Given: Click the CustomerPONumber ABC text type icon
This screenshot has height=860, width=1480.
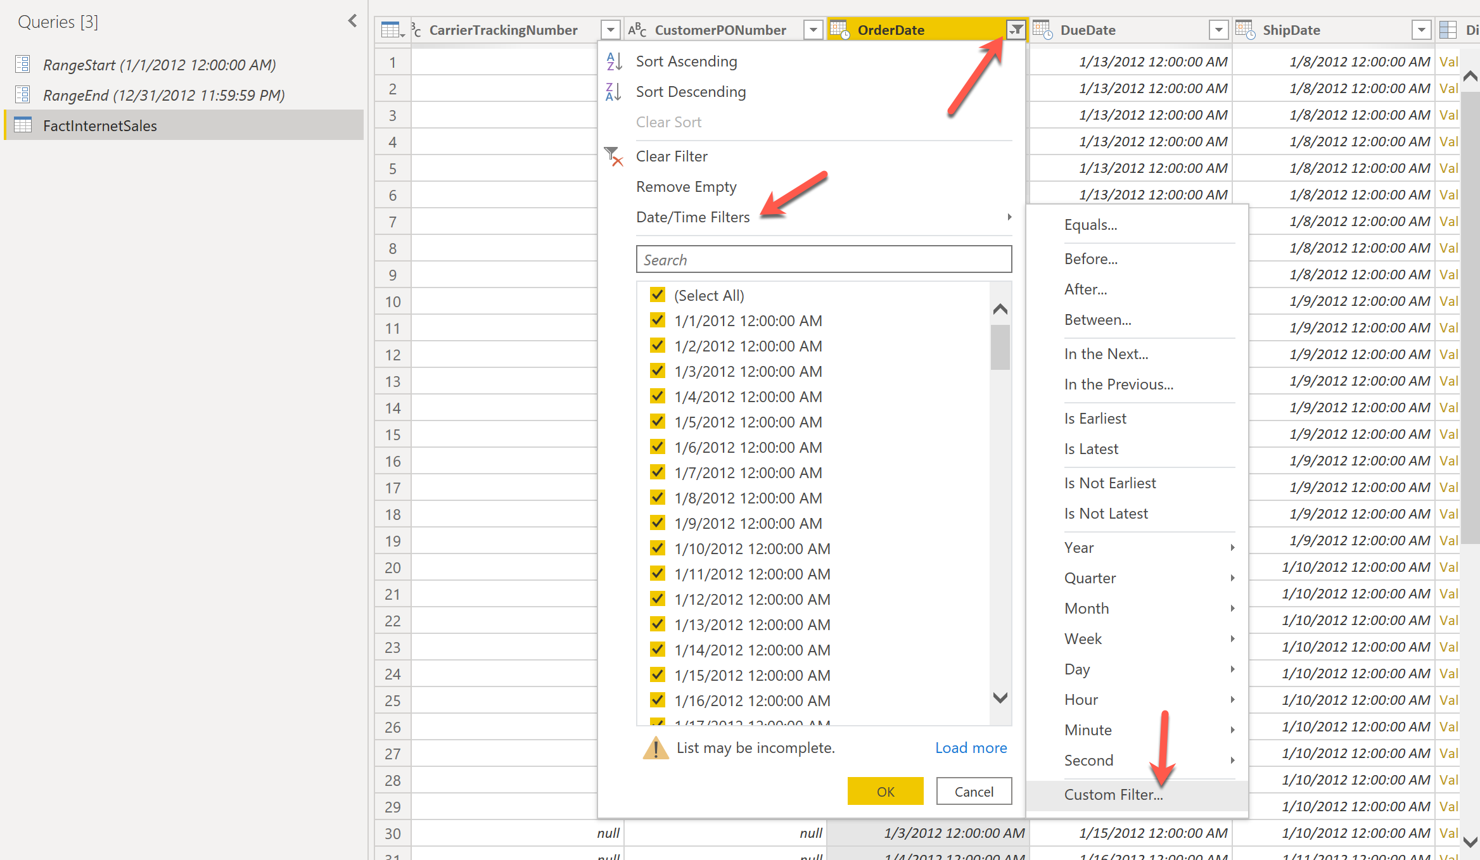Looking at the screenshot, I should [x=637, y=30].
